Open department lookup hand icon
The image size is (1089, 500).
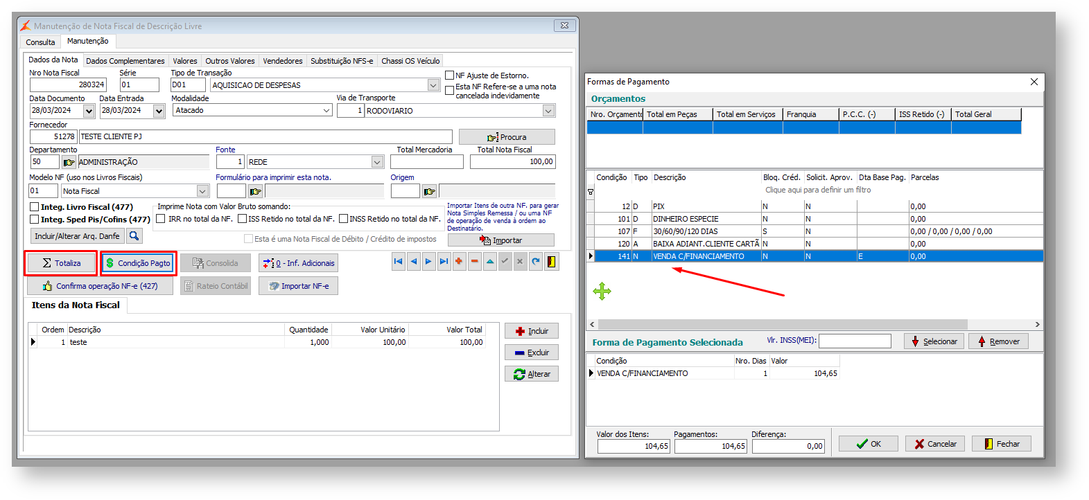coord(69,162)
